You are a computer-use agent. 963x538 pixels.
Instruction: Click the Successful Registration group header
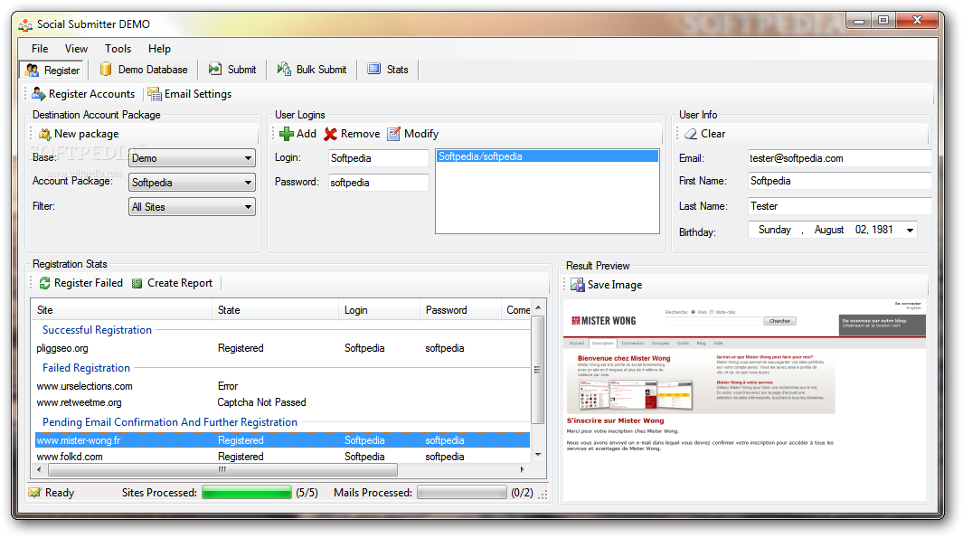tap(97, 330)
